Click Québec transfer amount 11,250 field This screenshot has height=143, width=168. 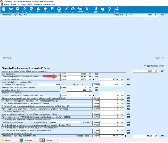click(77, 77)
